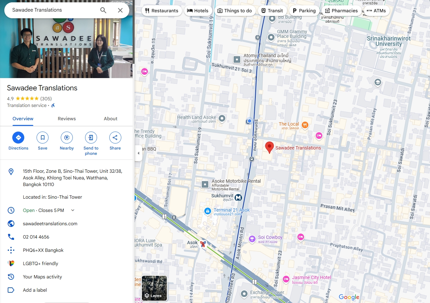
Task: Click Asoke Motorbike Rental marker
Action: click(205, 184)
